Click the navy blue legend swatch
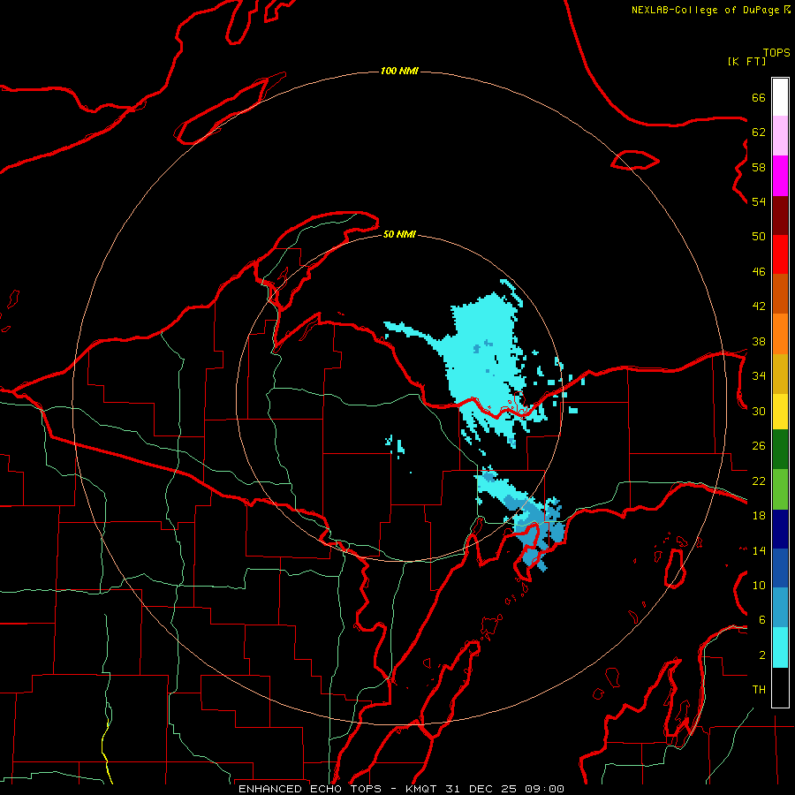This screenshot has height=795, width=795. pos(780,529)
